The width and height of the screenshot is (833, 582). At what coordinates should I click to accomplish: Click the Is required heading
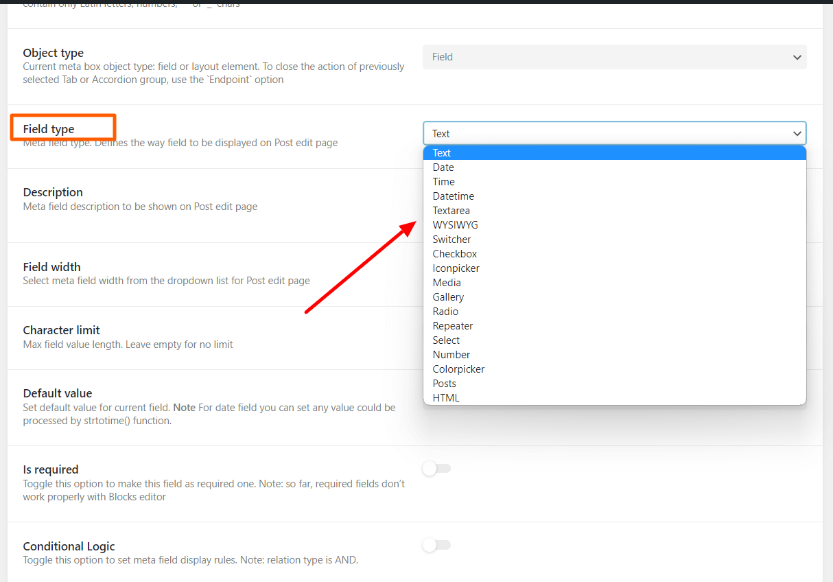click(x=51, y=469)
